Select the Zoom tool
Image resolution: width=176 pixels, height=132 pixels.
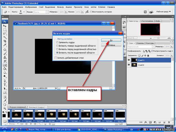[5, 108]
